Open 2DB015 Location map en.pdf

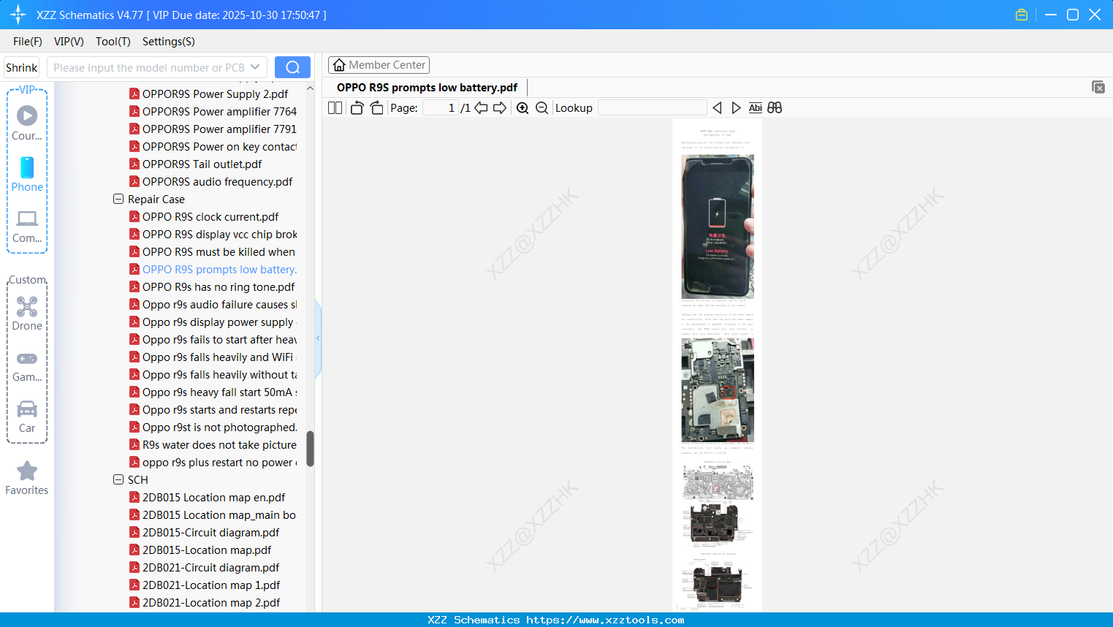tap(207, 497)
